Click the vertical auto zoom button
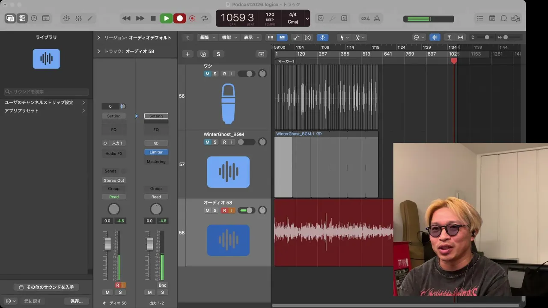548x308 pixels. (x=449, y=38)
